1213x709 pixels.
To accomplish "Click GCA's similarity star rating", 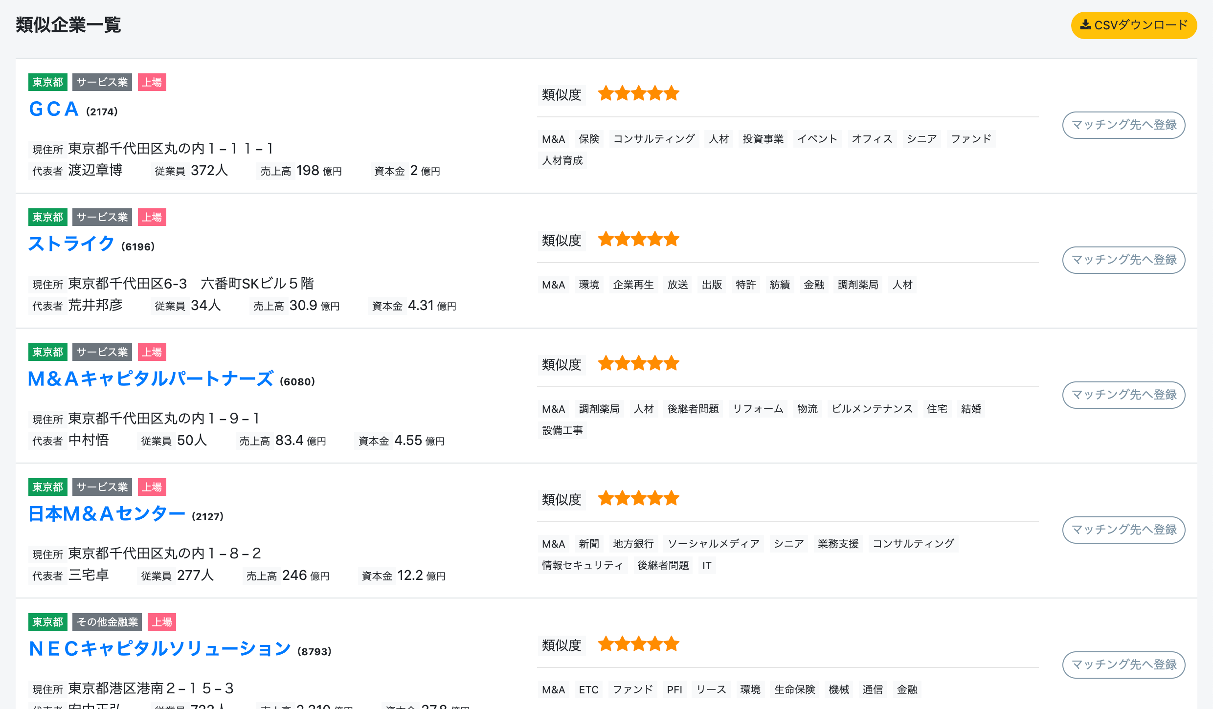I will pyautogui.click(x=638, y=93).
